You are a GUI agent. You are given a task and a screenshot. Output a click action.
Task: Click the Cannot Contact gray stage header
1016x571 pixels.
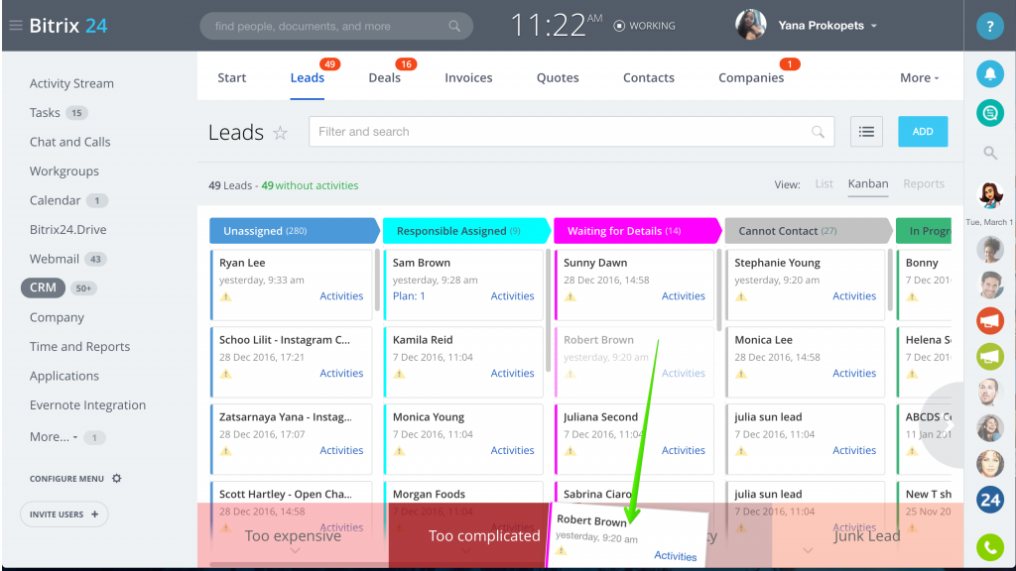[808, 231]
